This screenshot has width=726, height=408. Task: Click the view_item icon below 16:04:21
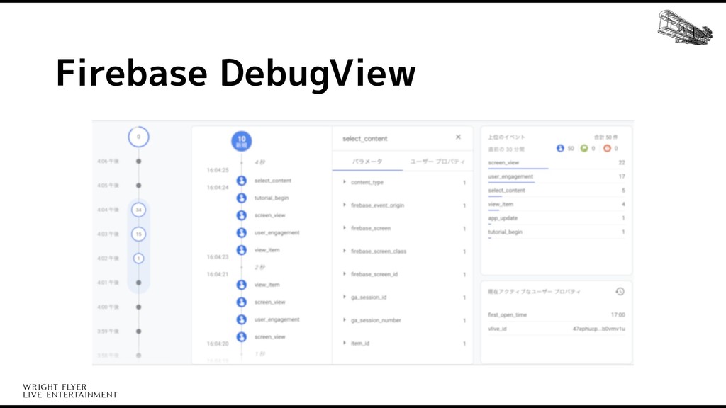coord(241,285)
